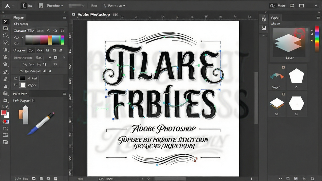Click the white background color swatch
Viewport: 322px width, 181px height.
coord(8,115)
